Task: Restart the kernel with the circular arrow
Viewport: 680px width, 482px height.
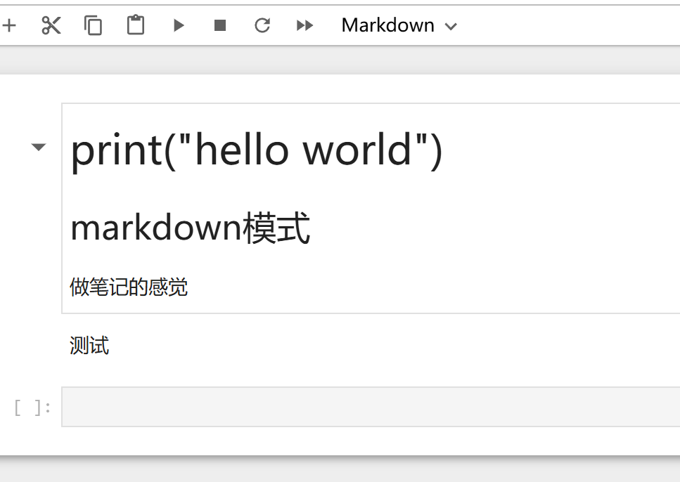Action: click(x=262, y=26)
